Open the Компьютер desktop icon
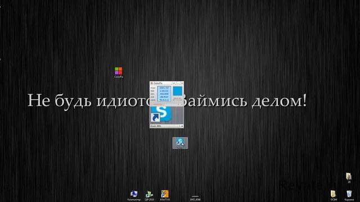 coord(134,196)
